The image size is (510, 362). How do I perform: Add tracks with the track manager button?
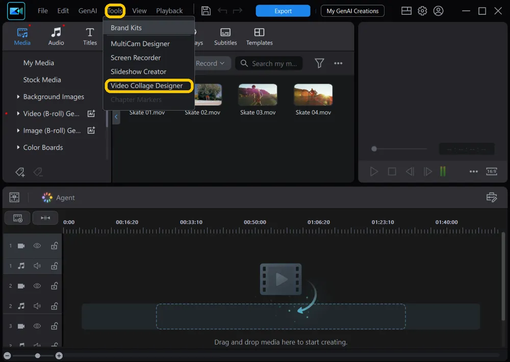click(x=17, y=218)
